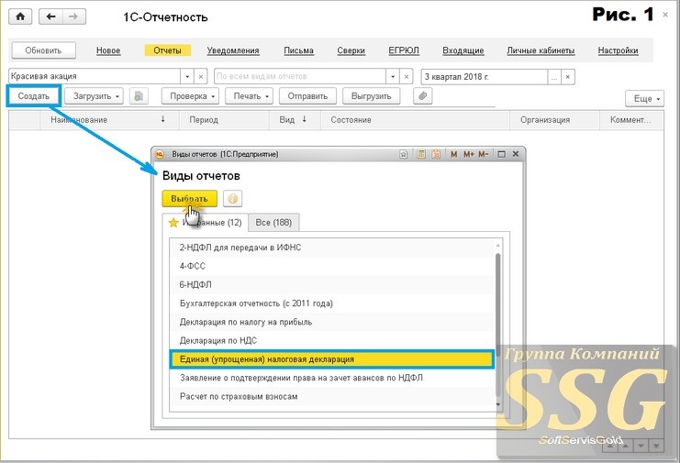Click the grayed document icon next to Загрузить
680x463 pixels.
(139, 96)
